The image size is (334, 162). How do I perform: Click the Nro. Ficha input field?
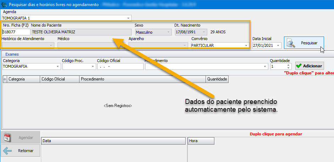pyautogui.click(x=16, y=32)
